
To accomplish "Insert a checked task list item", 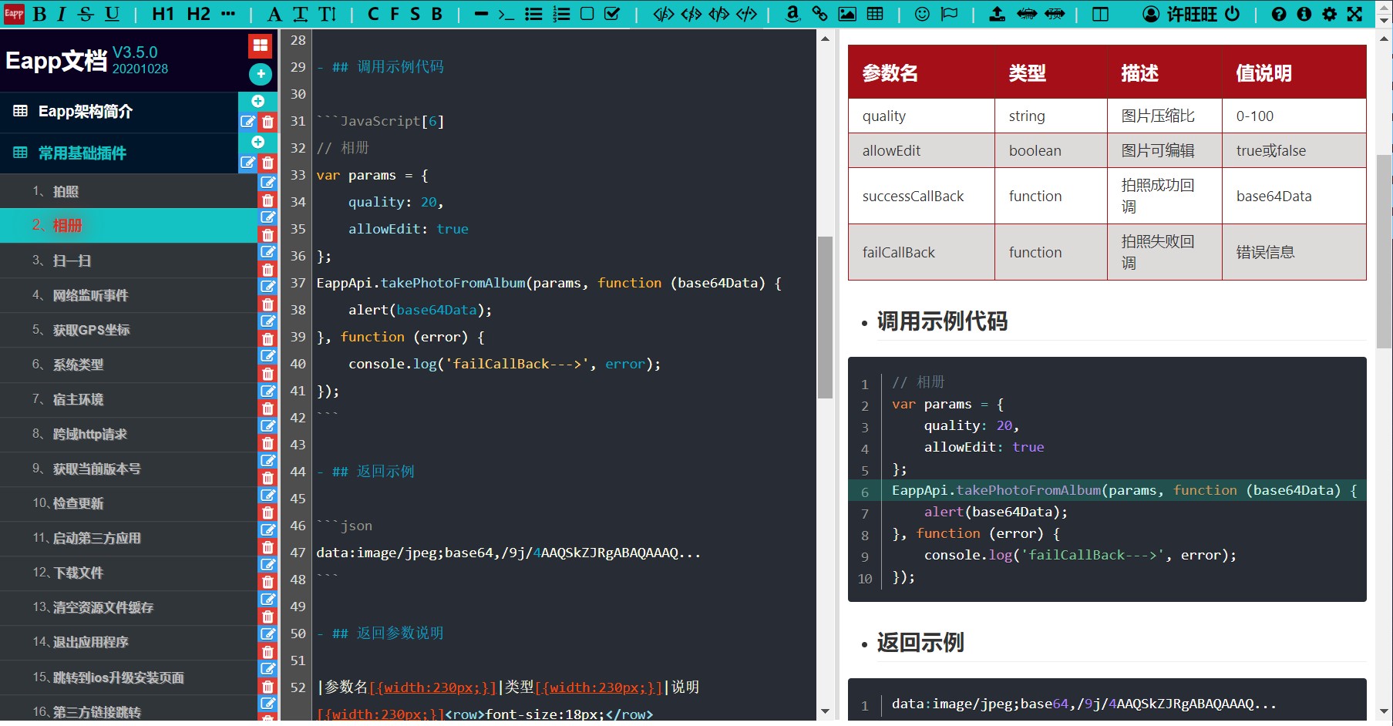I will click(612, 14).
